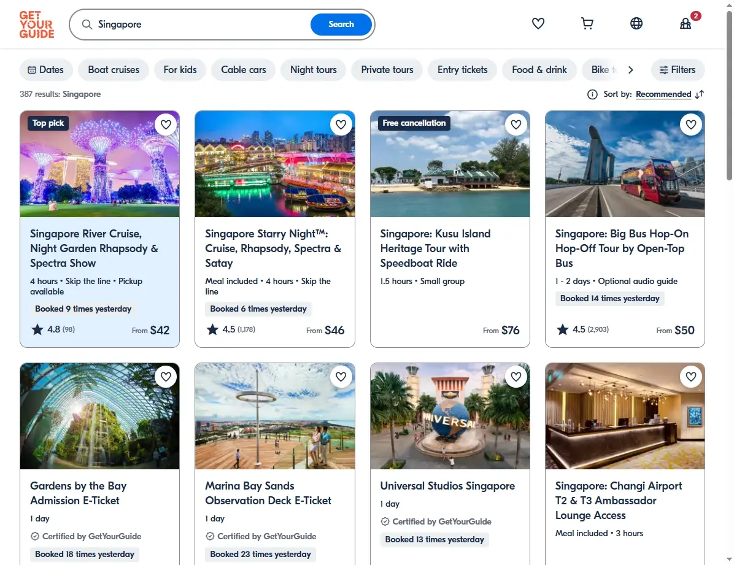Open the language globe icon

636,23
